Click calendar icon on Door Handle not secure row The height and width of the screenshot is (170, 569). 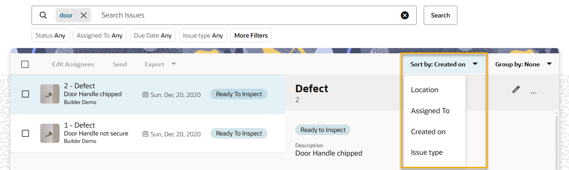pyautogui.click(x=146, y=134)
